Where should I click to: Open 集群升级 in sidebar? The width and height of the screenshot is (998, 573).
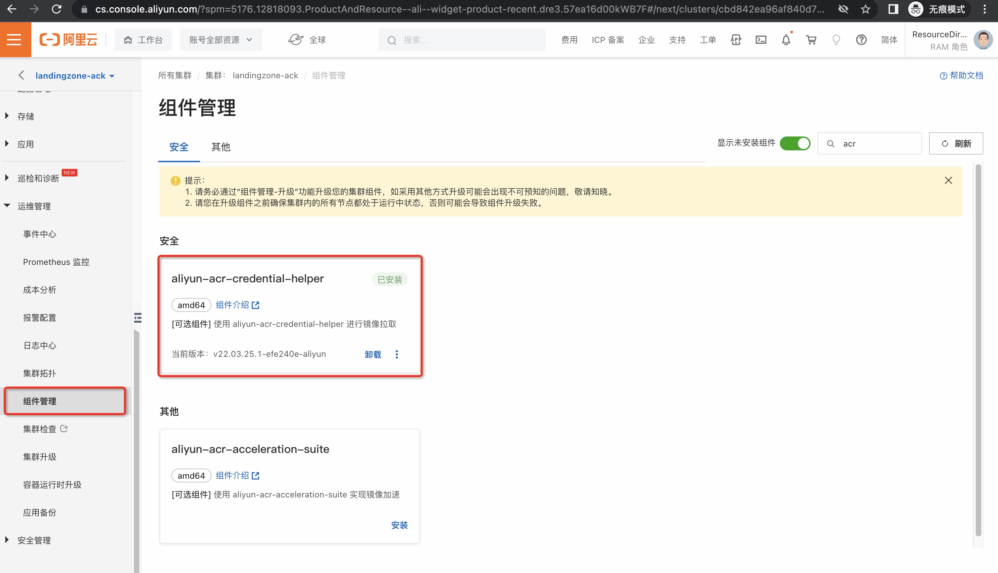point(39,456)
